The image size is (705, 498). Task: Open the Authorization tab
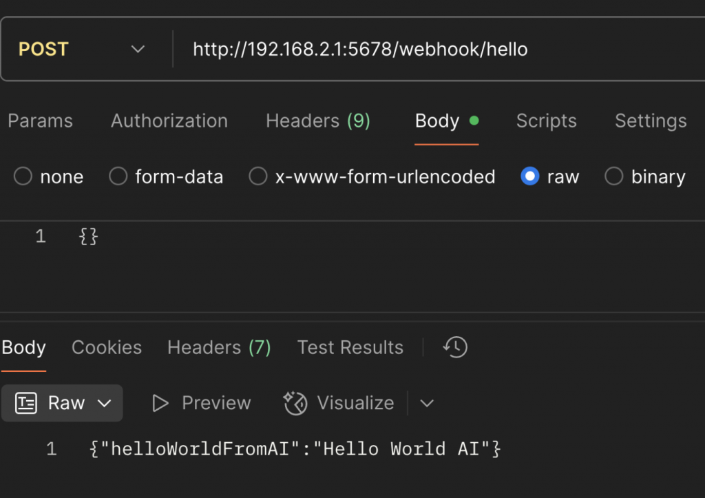click(x=169, y=121)
